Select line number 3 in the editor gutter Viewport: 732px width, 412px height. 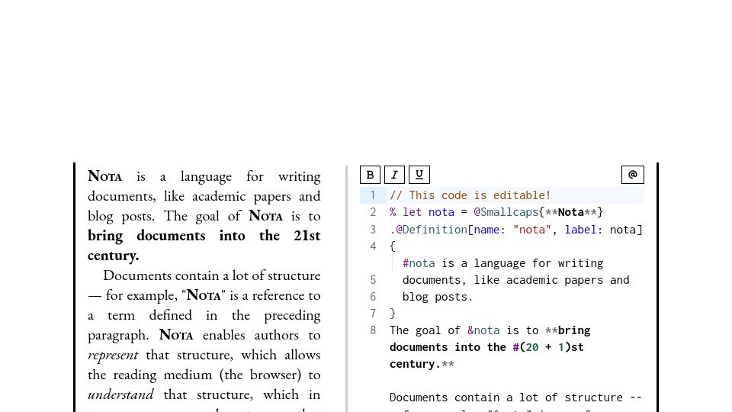coord(373,230)
